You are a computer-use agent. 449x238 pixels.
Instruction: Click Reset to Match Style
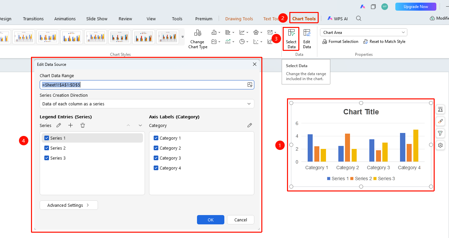[384, 42]
